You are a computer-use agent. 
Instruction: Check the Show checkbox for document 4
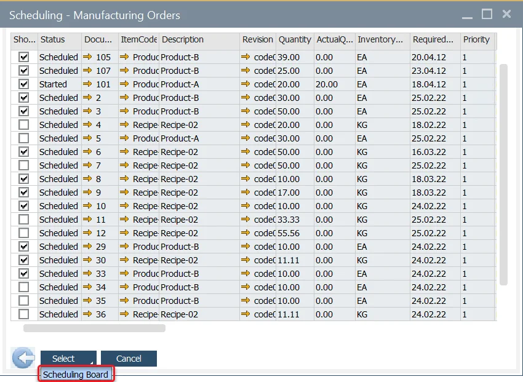pyautogui.click(x=23, y=124)
